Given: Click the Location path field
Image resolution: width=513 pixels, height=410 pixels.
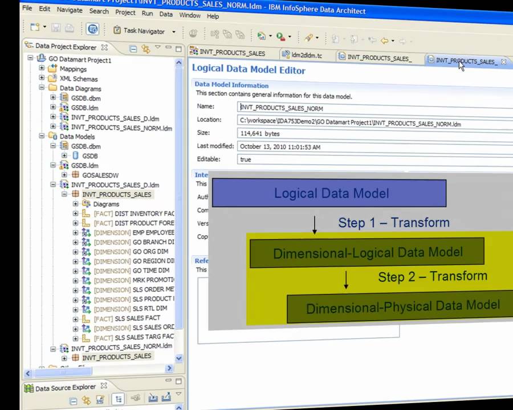Looking at the screenshot, I should 375,122.
